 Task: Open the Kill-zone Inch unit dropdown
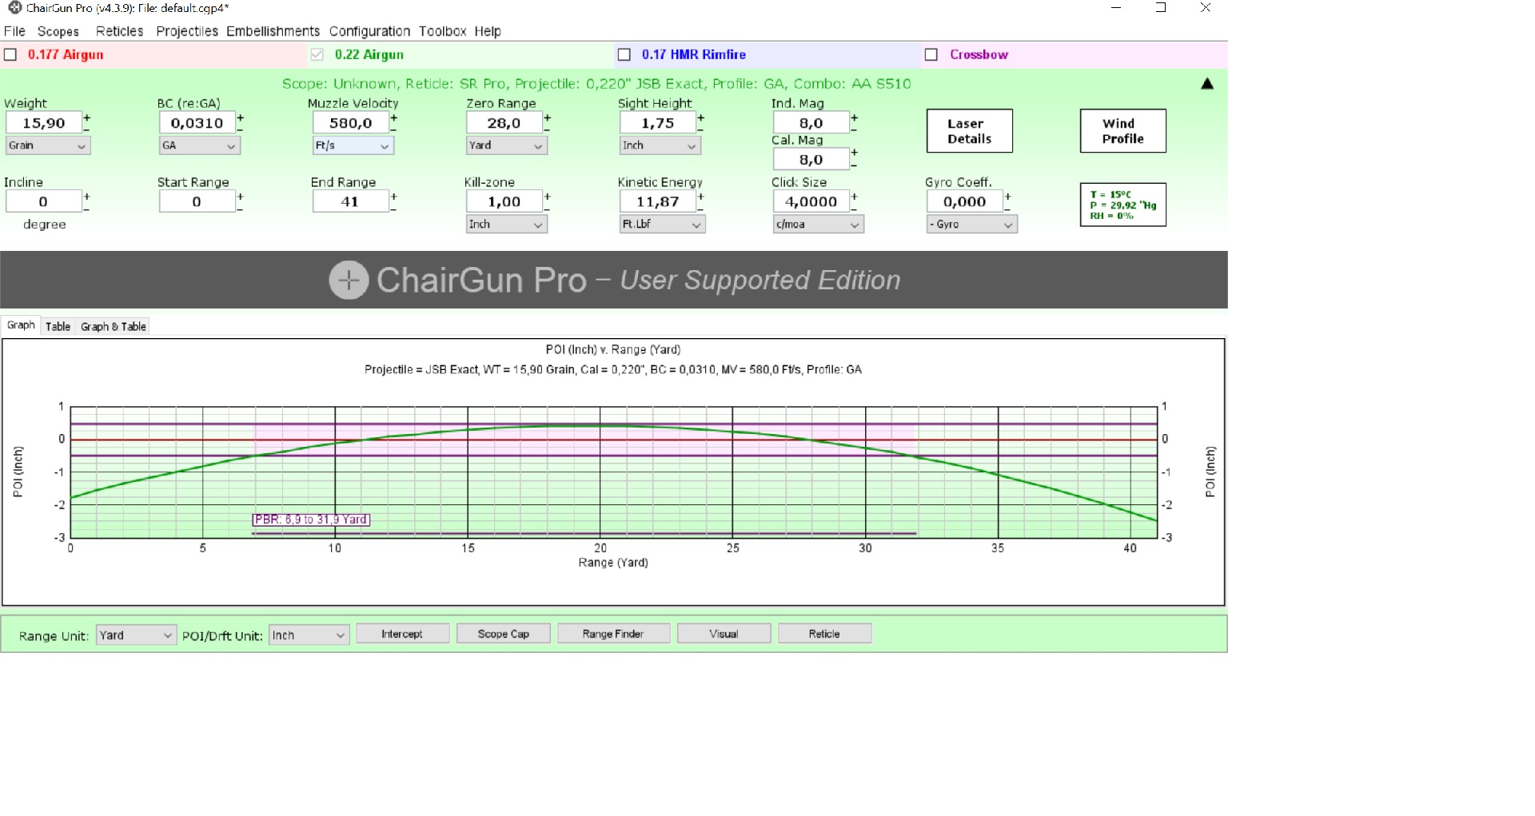[x=507, y=225]
